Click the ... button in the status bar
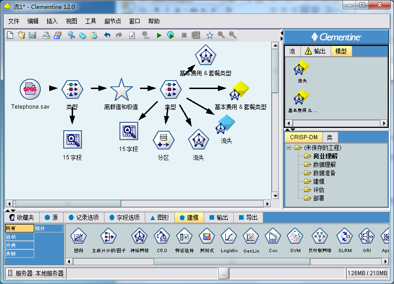 (x=223, y=273)
